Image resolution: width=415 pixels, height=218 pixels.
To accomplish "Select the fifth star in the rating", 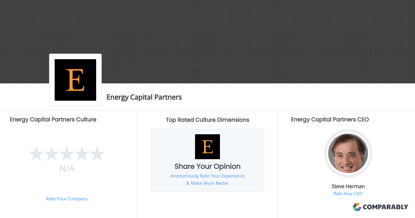I will [97, 153].
